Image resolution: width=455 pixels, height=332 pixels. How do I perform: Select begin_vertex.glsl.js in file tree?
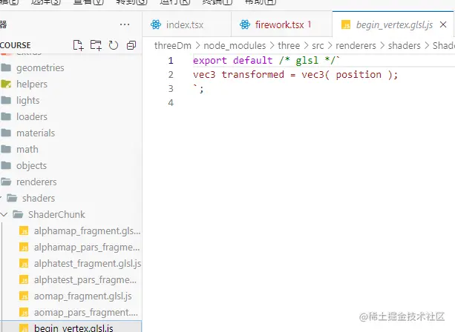click(x=71, y=327)
